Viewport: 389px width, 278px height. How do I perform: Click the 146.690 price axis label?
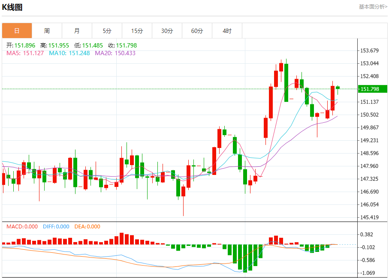click(x=369, y=192)
